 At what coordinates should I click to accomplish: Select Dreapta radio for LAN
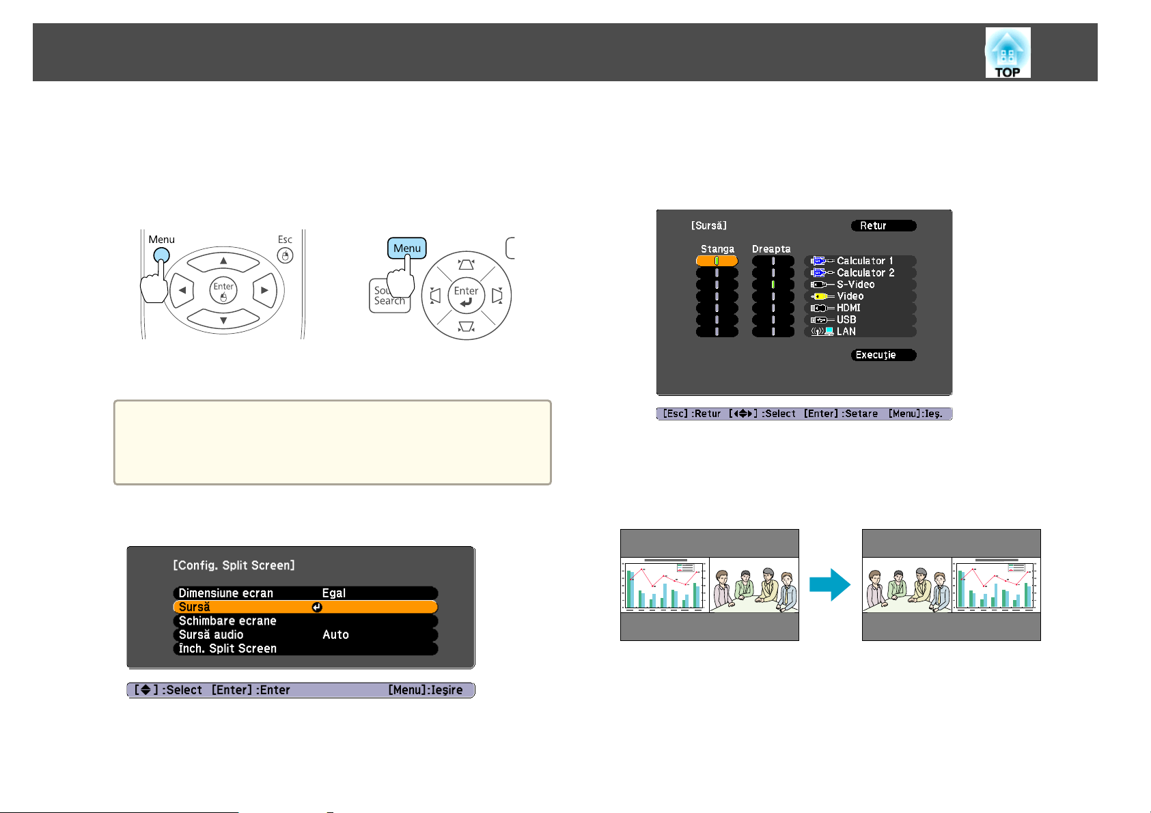773,331
